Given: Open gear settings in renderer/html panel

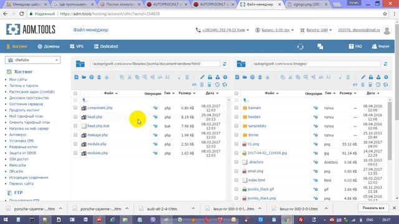Looking at the screenshot, I should [225, 77].
